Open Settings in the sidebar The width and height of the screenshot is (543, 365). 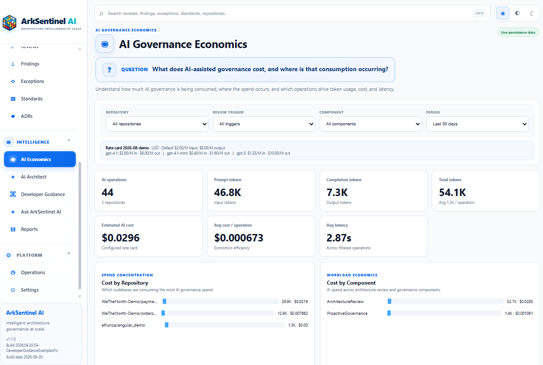pyautogui.click(x=40, y=290)
